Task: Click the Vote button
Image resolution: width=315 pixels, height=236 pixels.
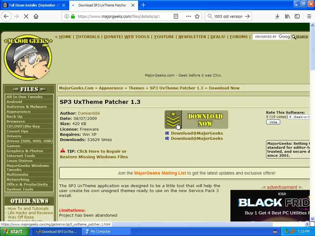Action: click(x=273, y=122)
